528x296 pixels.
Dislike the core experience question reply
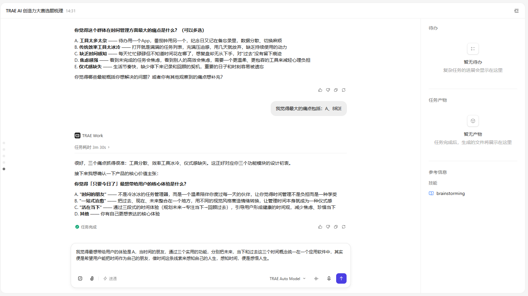pos(328,227)
